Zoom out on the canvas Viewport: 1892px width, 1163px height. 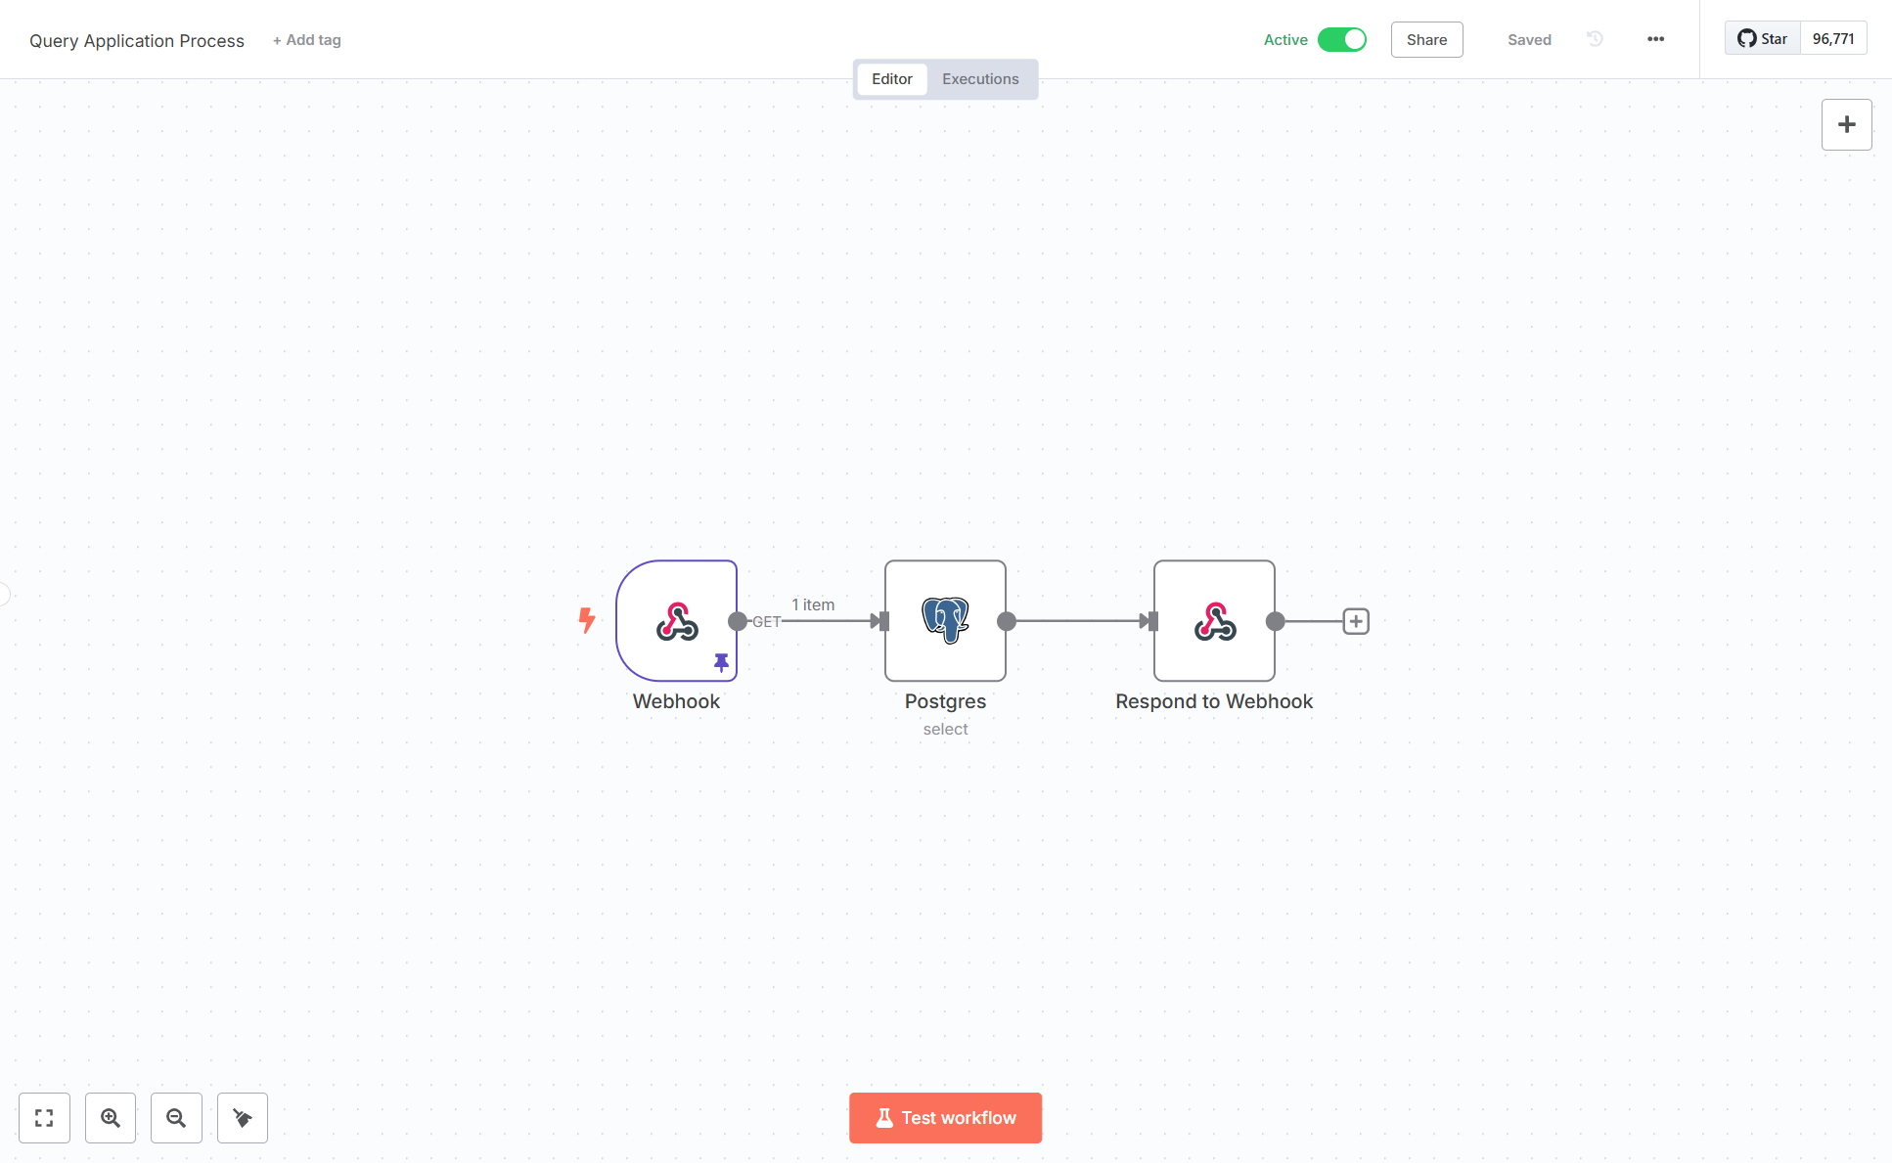click(x=176, y=1118)
